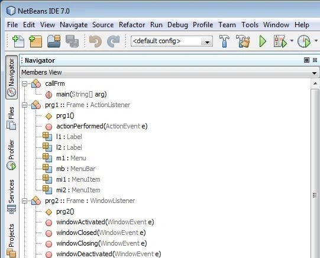The width and height of the screenshot is (320, 258).
Task: Switch to the Profiler side tab
Action: 11,155
